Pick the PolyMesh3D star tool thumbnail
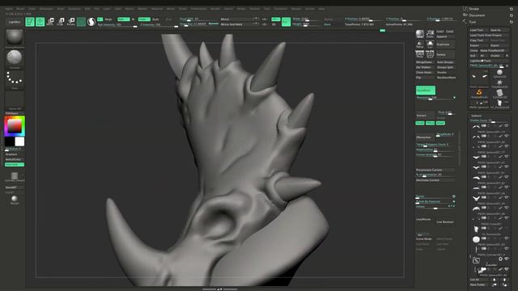This screenshot has width=518, height=291. [x=499, y=82]
